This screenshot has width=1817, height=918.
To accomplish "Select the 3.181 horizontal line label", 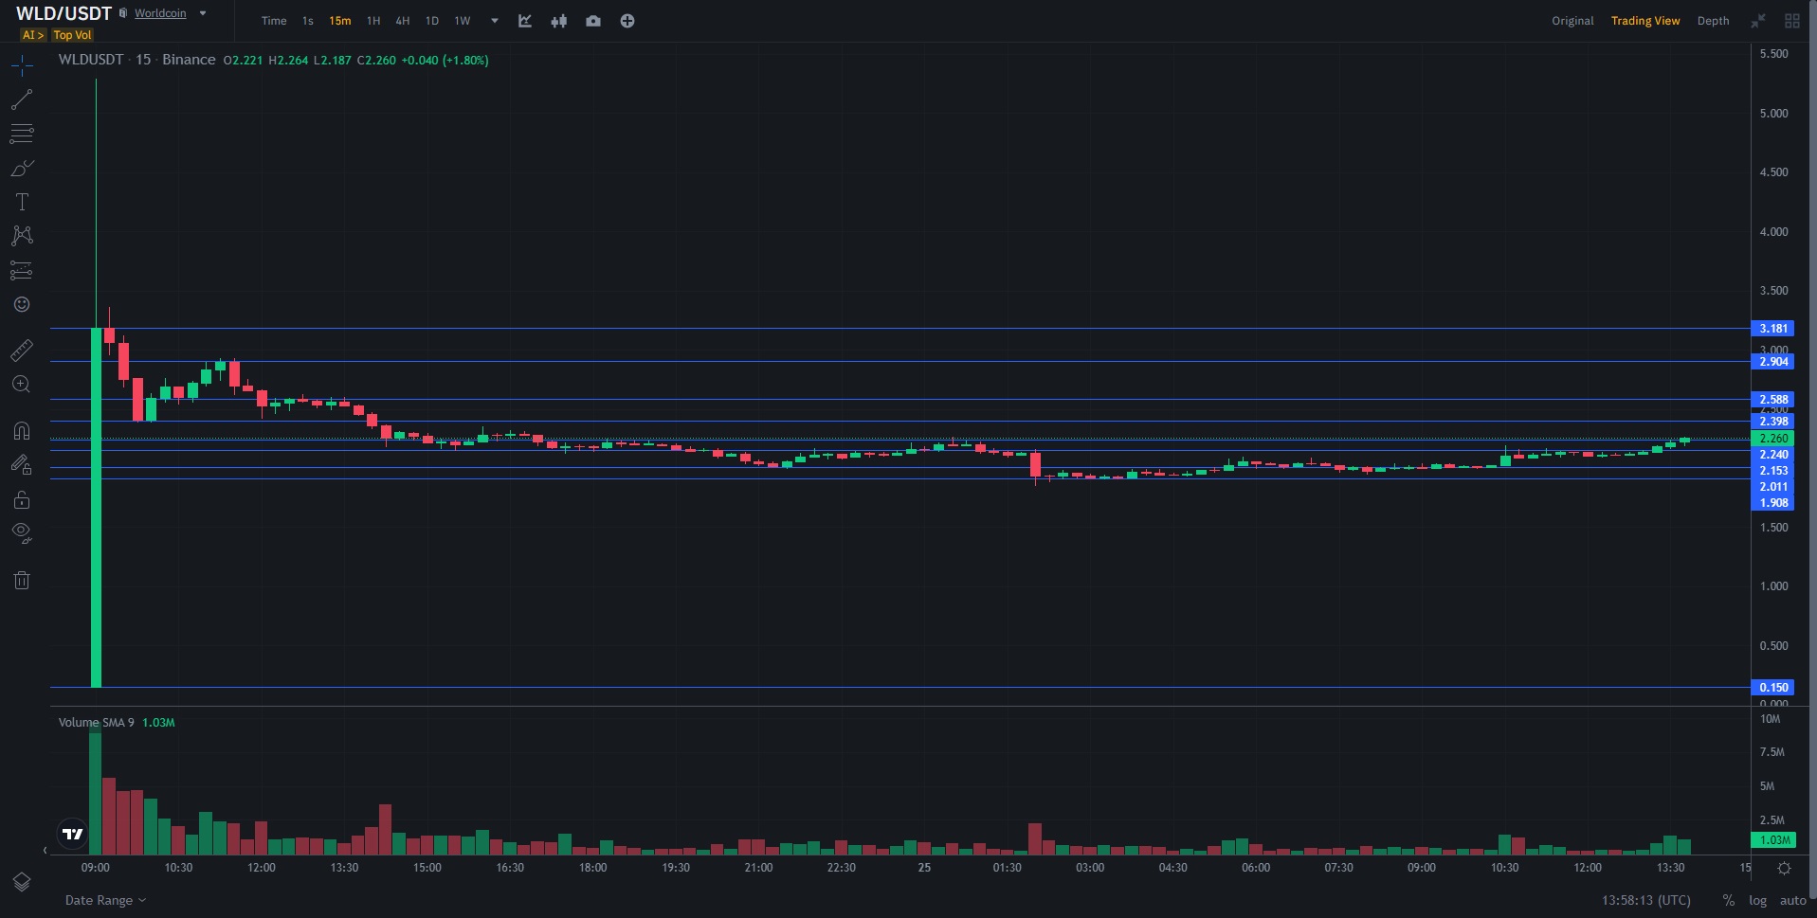I will [x=1772, y=329].
